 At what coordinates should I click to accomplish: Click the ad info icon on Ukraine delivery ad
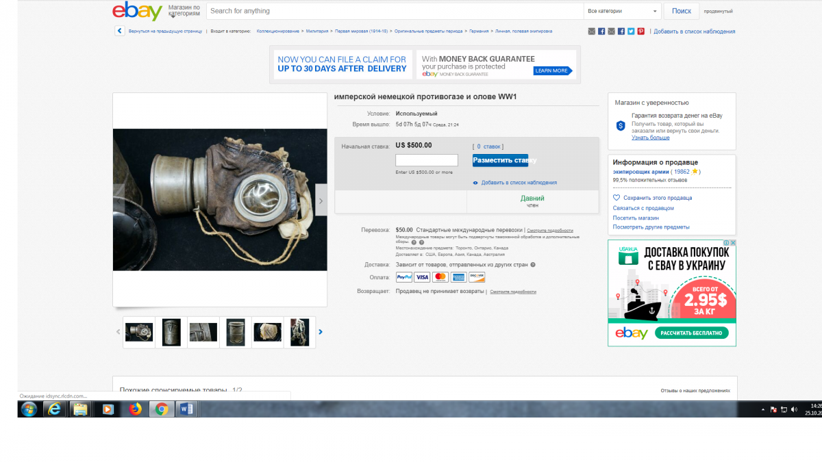726,243
